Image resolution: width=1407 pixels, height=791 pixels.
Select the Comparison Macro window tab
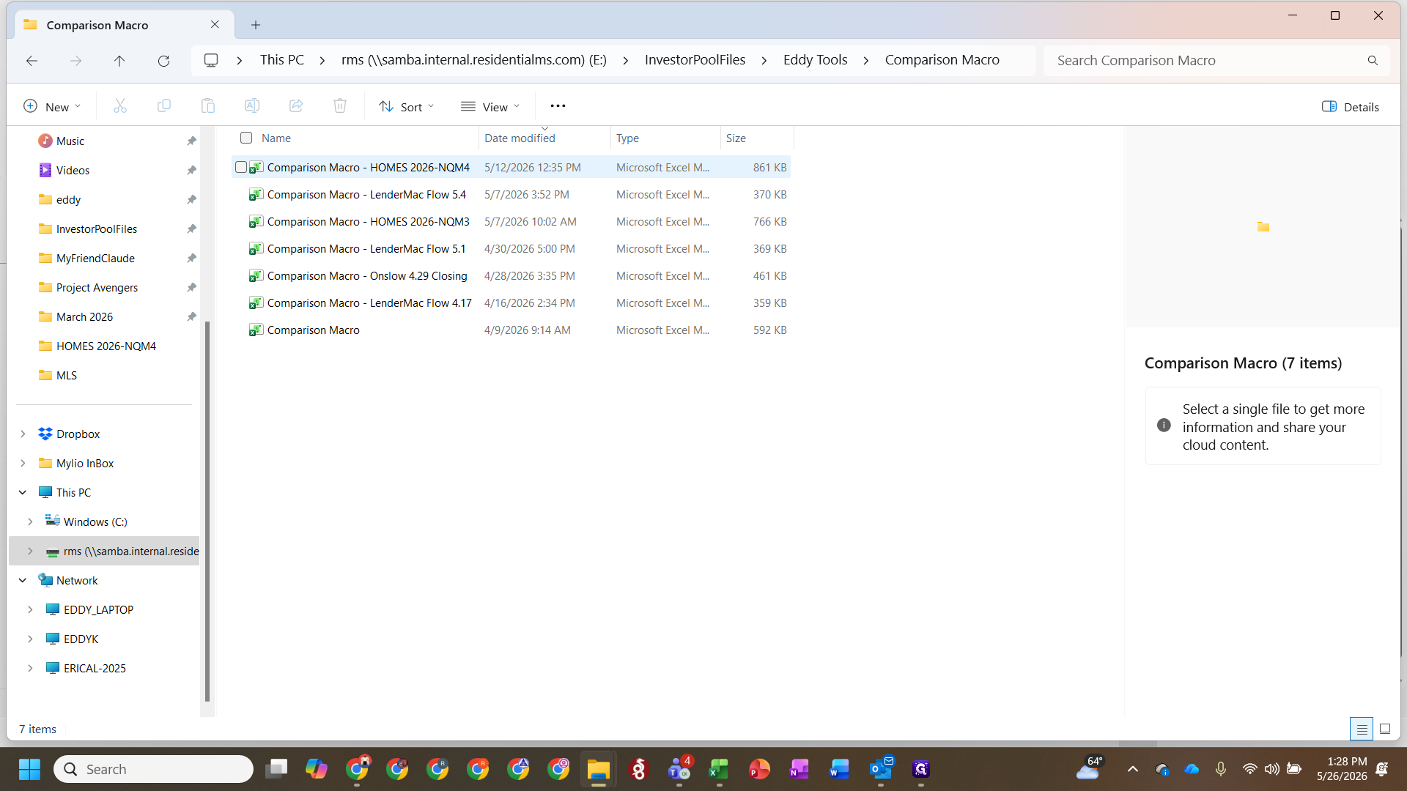coord(125,25)
